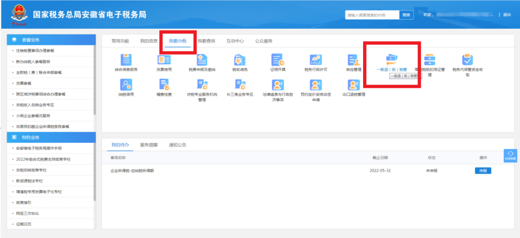Open 纳税信用 icon
This screenshot has height=238, width=520.
point(126,84)
